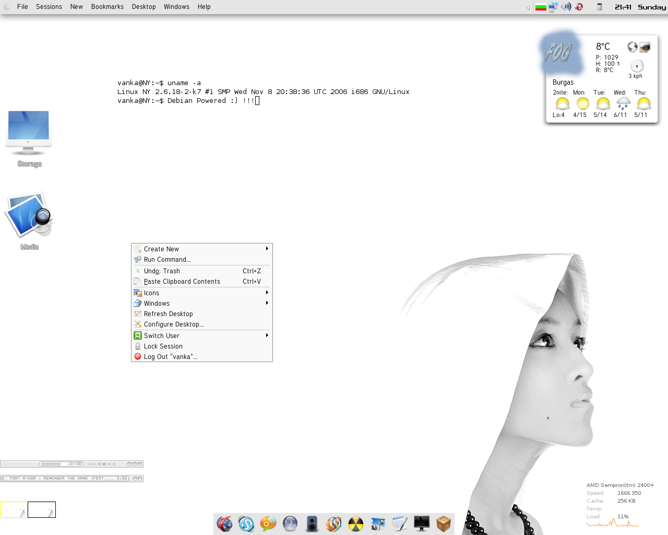
Task: Switch to yellow-bordered first desktop pager thumbnail
Action: point(14,509)
